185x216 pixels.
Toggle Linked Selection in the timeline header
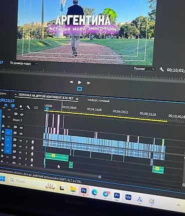click(13, 106)
